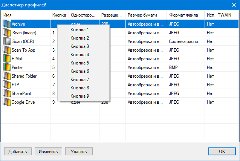Pick Кнопка 9 in the popup menu
The height and width of the screenshot is (161, 240).
tap(79, 96)
